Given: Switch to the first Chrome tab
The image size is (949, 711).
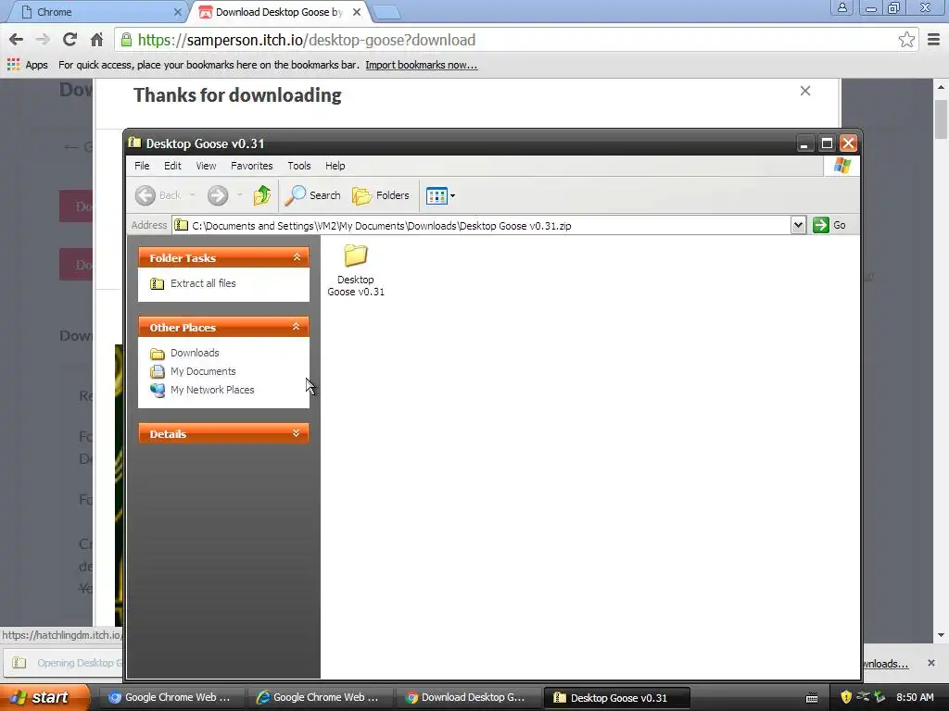Looking at the screenshot, I should point(96,12).
